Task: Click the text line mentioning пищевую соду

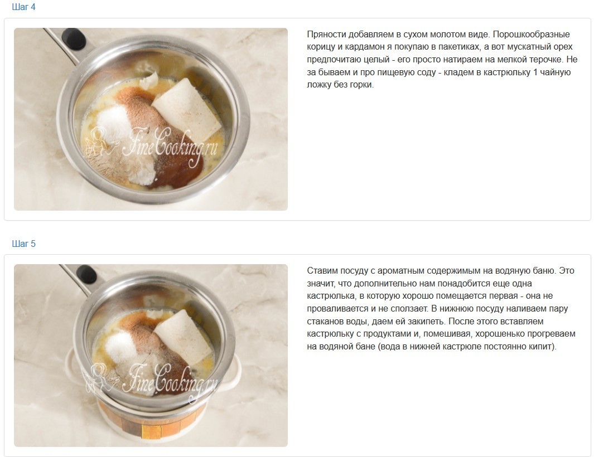Action: tap(438, 72)
